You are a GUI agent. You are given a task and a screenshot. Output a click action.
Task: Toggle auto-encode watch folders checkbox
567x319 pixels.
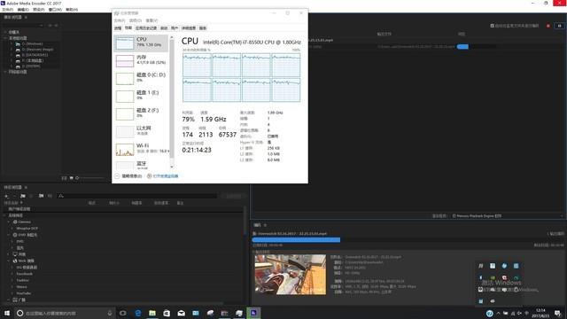[493, 26]
